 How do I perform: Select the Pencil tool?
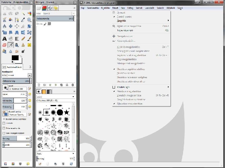point(23,39)
